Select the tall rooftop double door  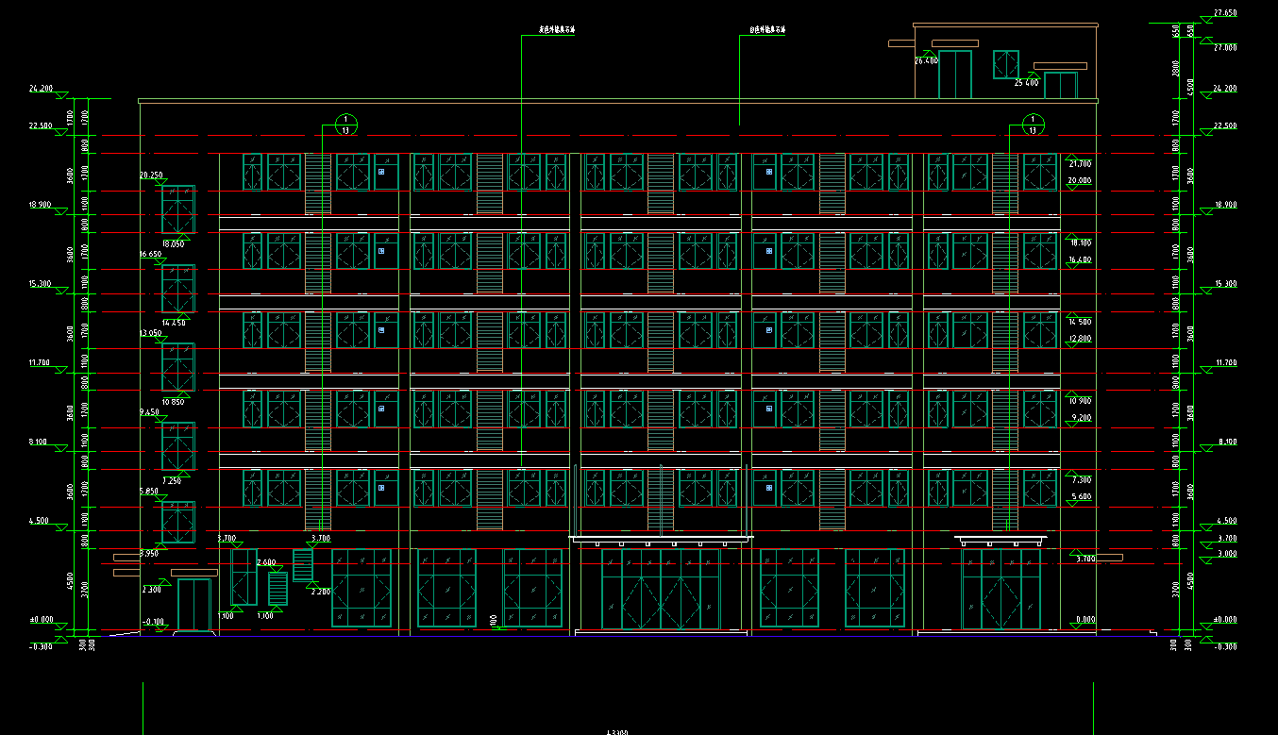pyautogui.click(x=954, y=75)
